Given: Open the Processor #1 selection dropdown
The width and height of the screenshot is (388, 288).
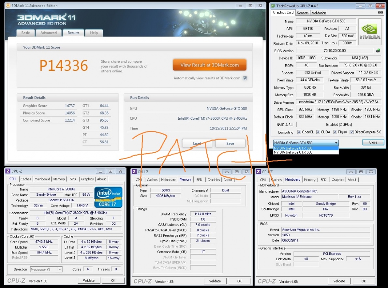Looking at the screenshot, I should tap(59, 269).
